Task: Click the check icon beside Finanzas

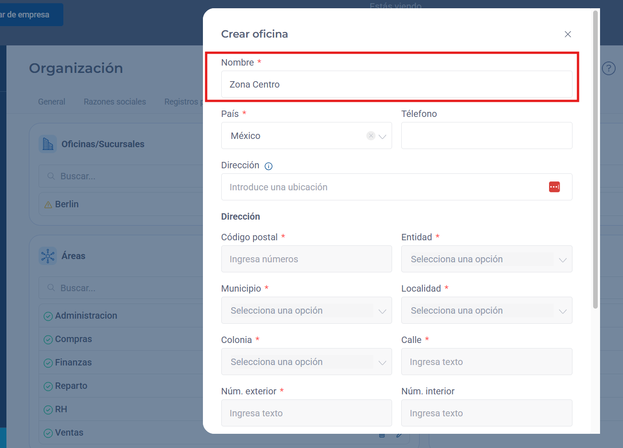Action: [x=48, y=363]
